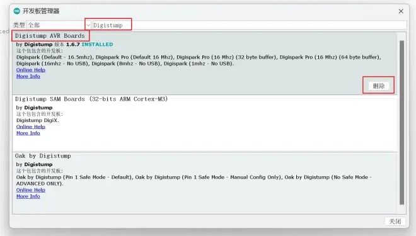Click the search field containing Digistump
Viewport: 416px width, 236px height.
click(249, 25)
